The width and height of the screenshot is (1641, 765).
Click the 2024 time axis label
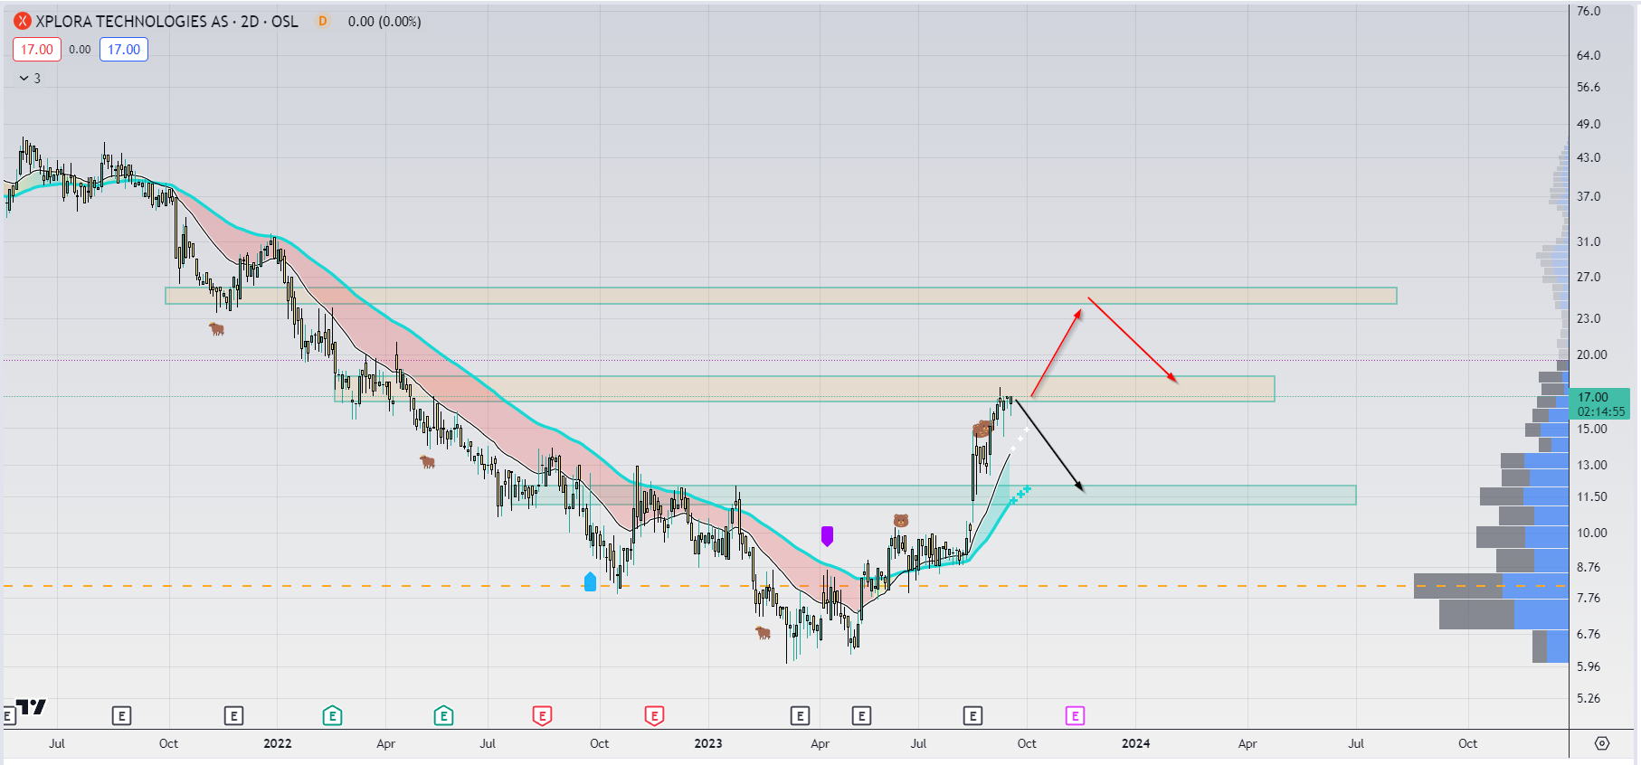pyautogui.click(x=1136, y=743)
